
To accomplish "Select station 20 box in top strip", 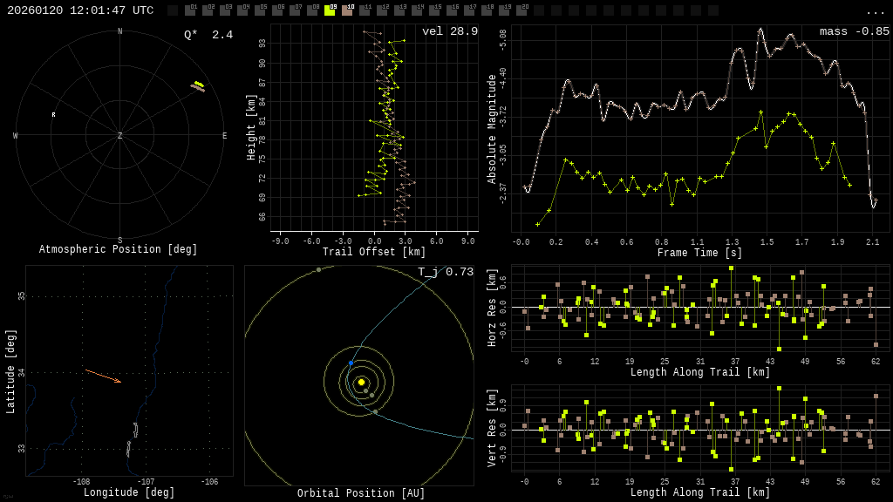I will [x=521, y=10].
